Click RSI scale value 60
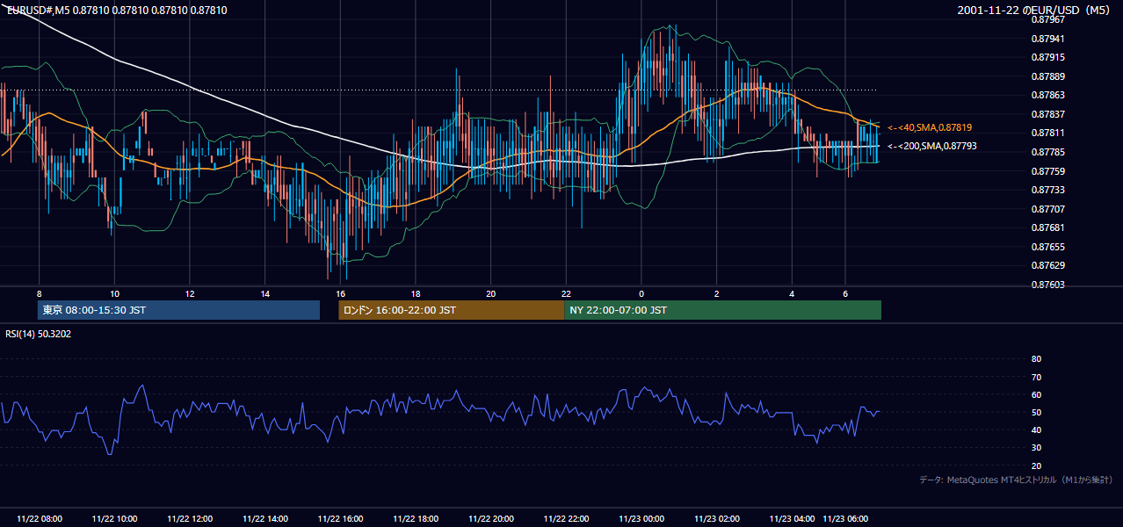The width and height of the screenshot is (1123, 527). point(1036,394)
